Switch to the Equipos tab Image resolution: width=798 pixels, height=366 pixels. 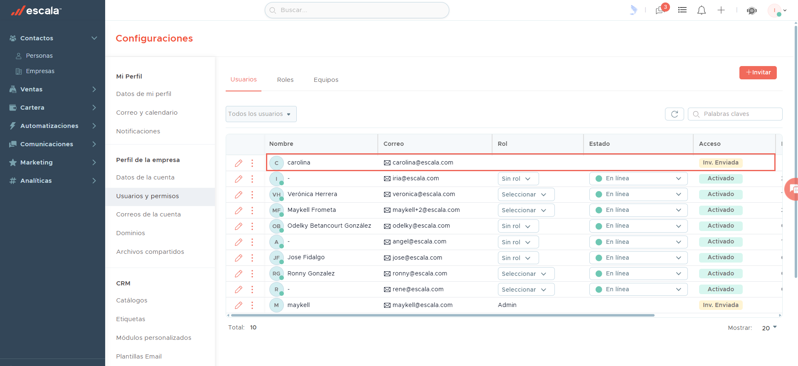click(326, 80)
